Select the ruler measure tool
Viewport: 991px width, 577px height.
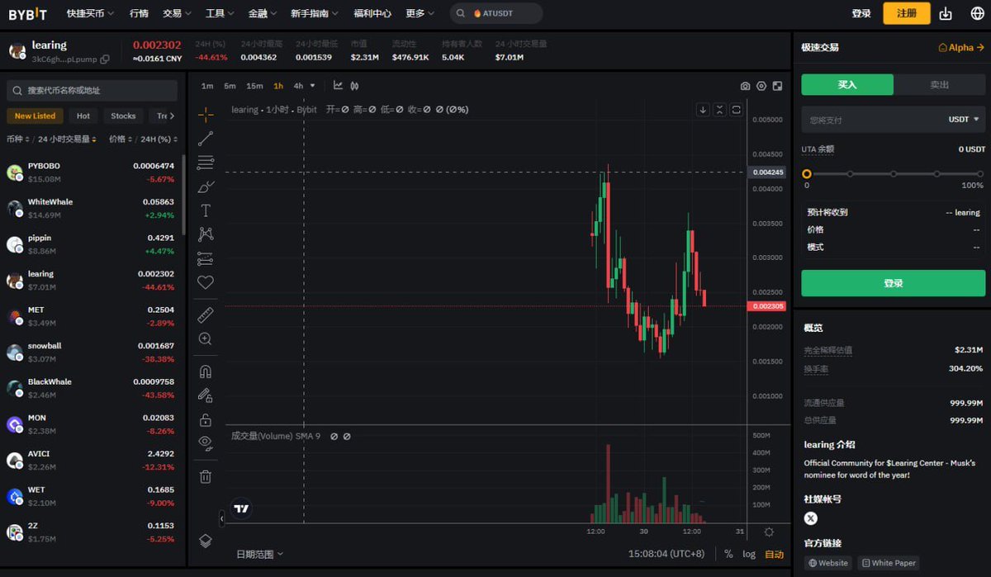click(x=206, y=315)
